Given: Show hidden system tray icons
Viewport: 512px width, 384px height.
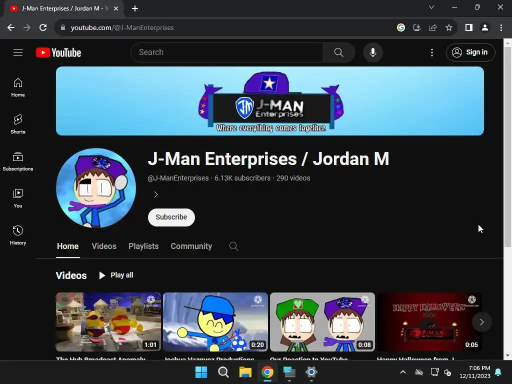Looking at the screenshot, I should tap(403, 372).
